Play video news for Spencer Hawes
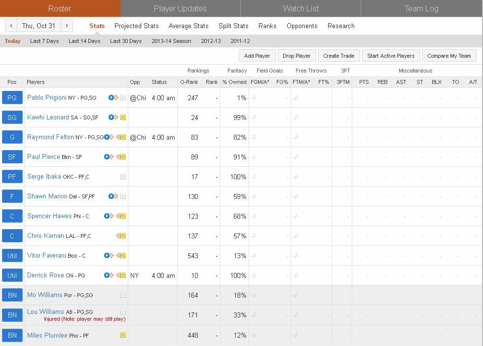The image size is (483, 346). tap(107, 216)
